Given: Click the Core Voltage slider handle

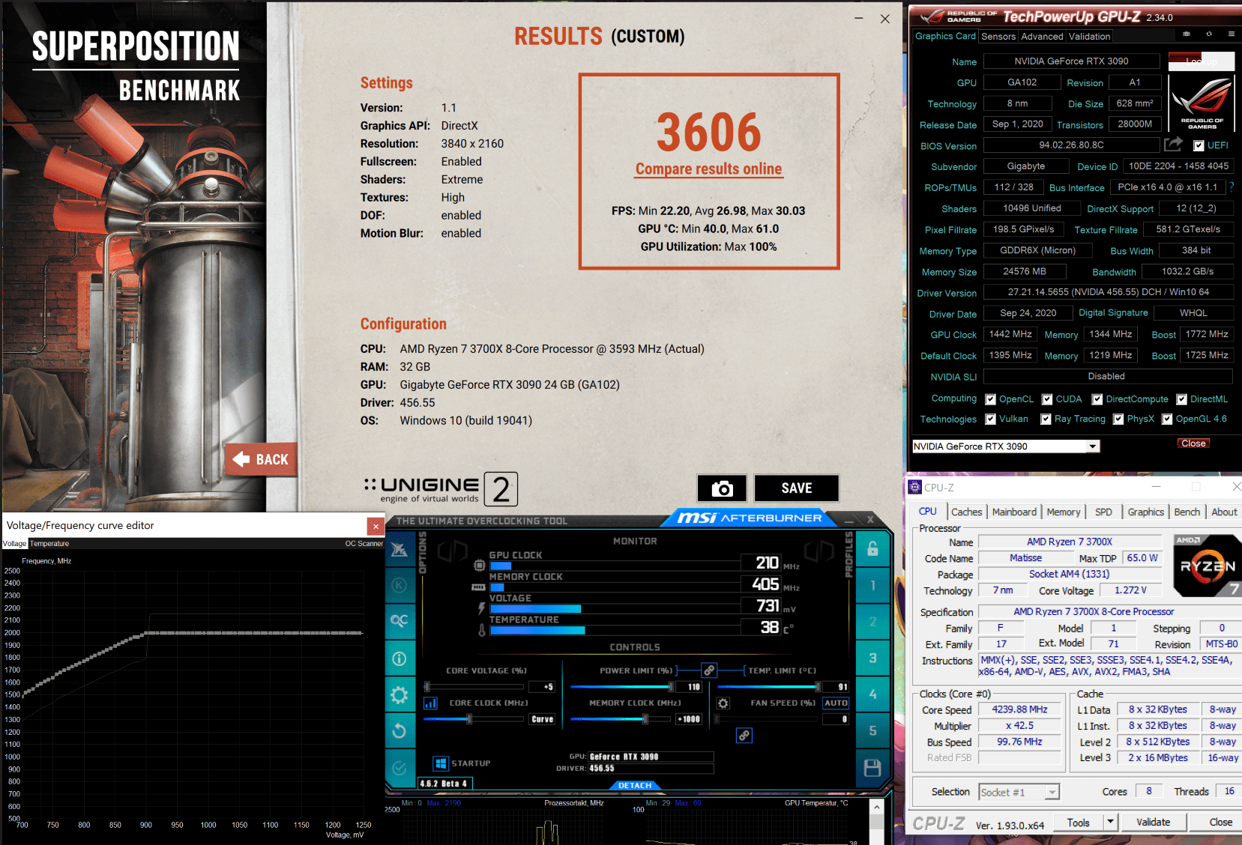Looking at the screenshot, I should 426,686.
